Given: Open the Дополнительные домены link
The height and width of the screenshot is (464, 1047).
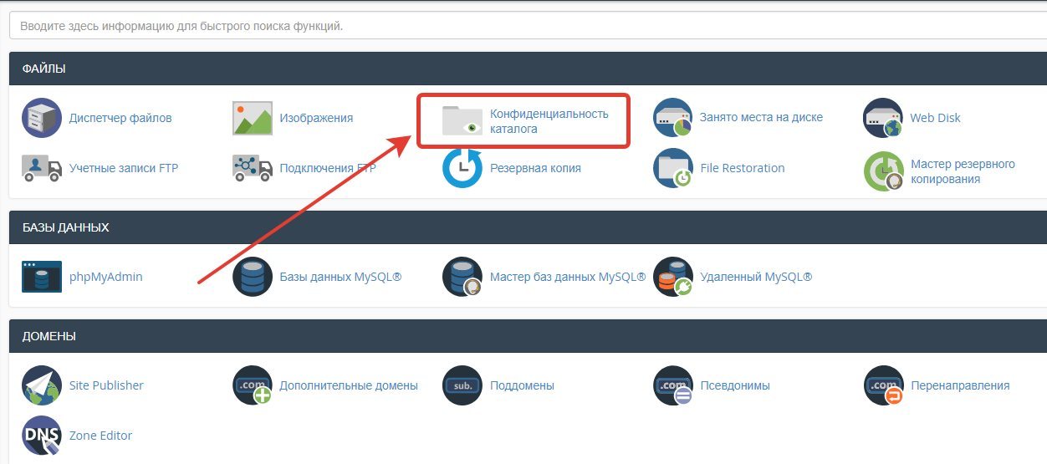Looking at the screenshot, I should pyautogui.click(x=349, y=385).
